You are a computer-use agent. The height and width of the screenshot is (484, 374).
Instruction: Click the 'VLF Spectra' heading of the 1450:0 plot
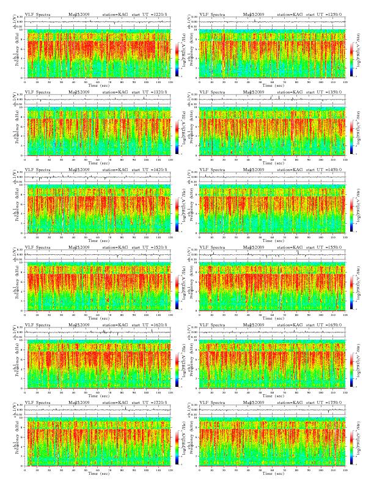(212, 169)
